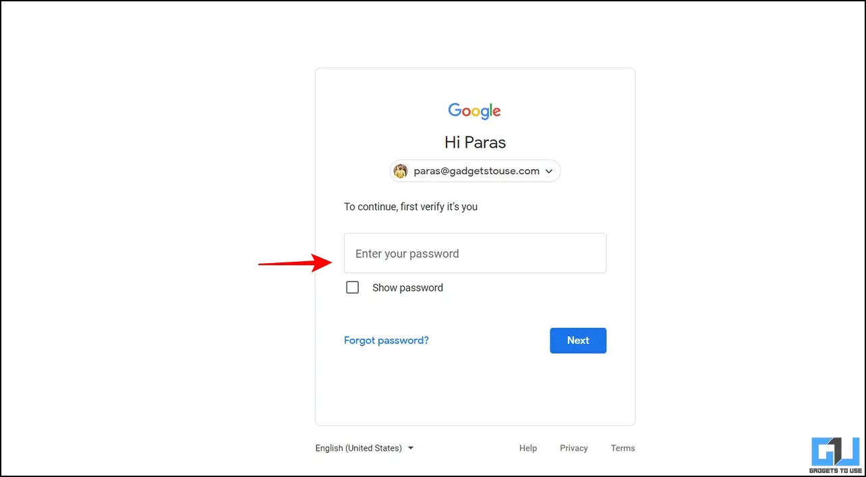Screen dimensions: 866x477
Task: Open the English (United States) language dropdown
Action: pos(365,448)
